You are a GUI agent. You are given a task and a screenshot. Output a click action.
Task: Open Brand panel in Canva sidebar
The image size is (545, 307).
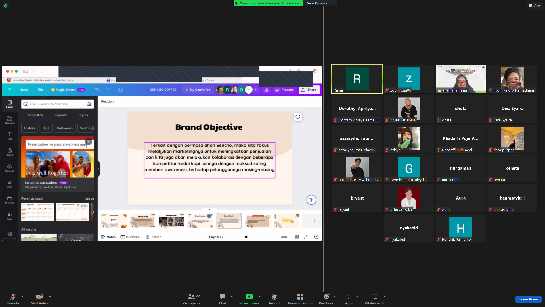point(10,152)
